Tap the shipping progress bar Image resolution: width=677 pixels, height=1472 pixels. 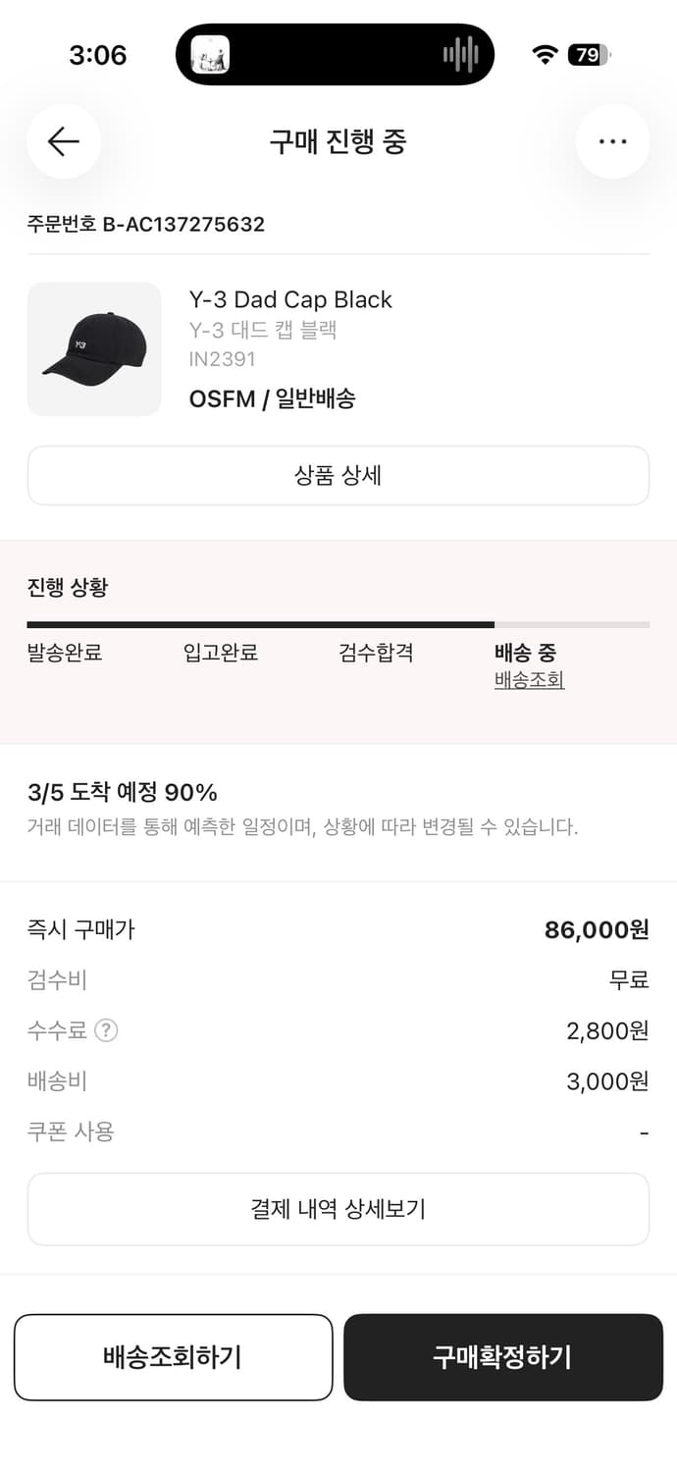click(338, 624)
